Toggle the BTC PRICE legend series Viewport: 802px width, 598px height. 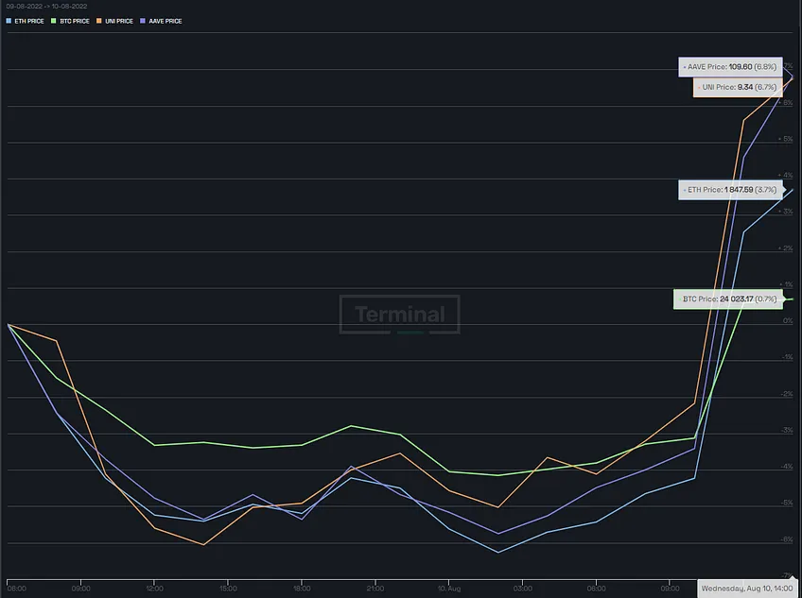70,21
